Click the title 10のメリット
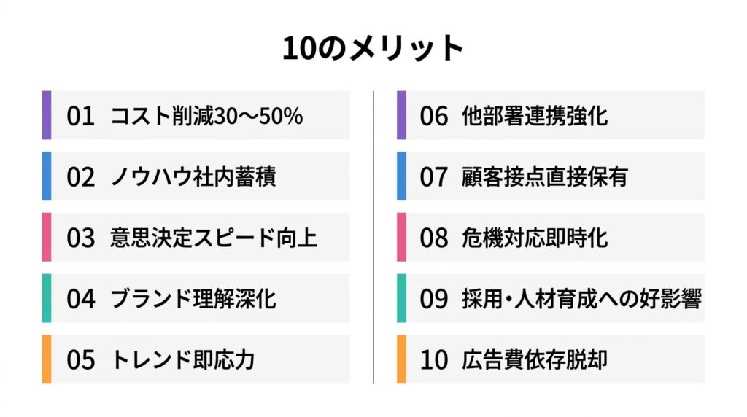Screen dimensions: 747x417 [x=373, y=48]
